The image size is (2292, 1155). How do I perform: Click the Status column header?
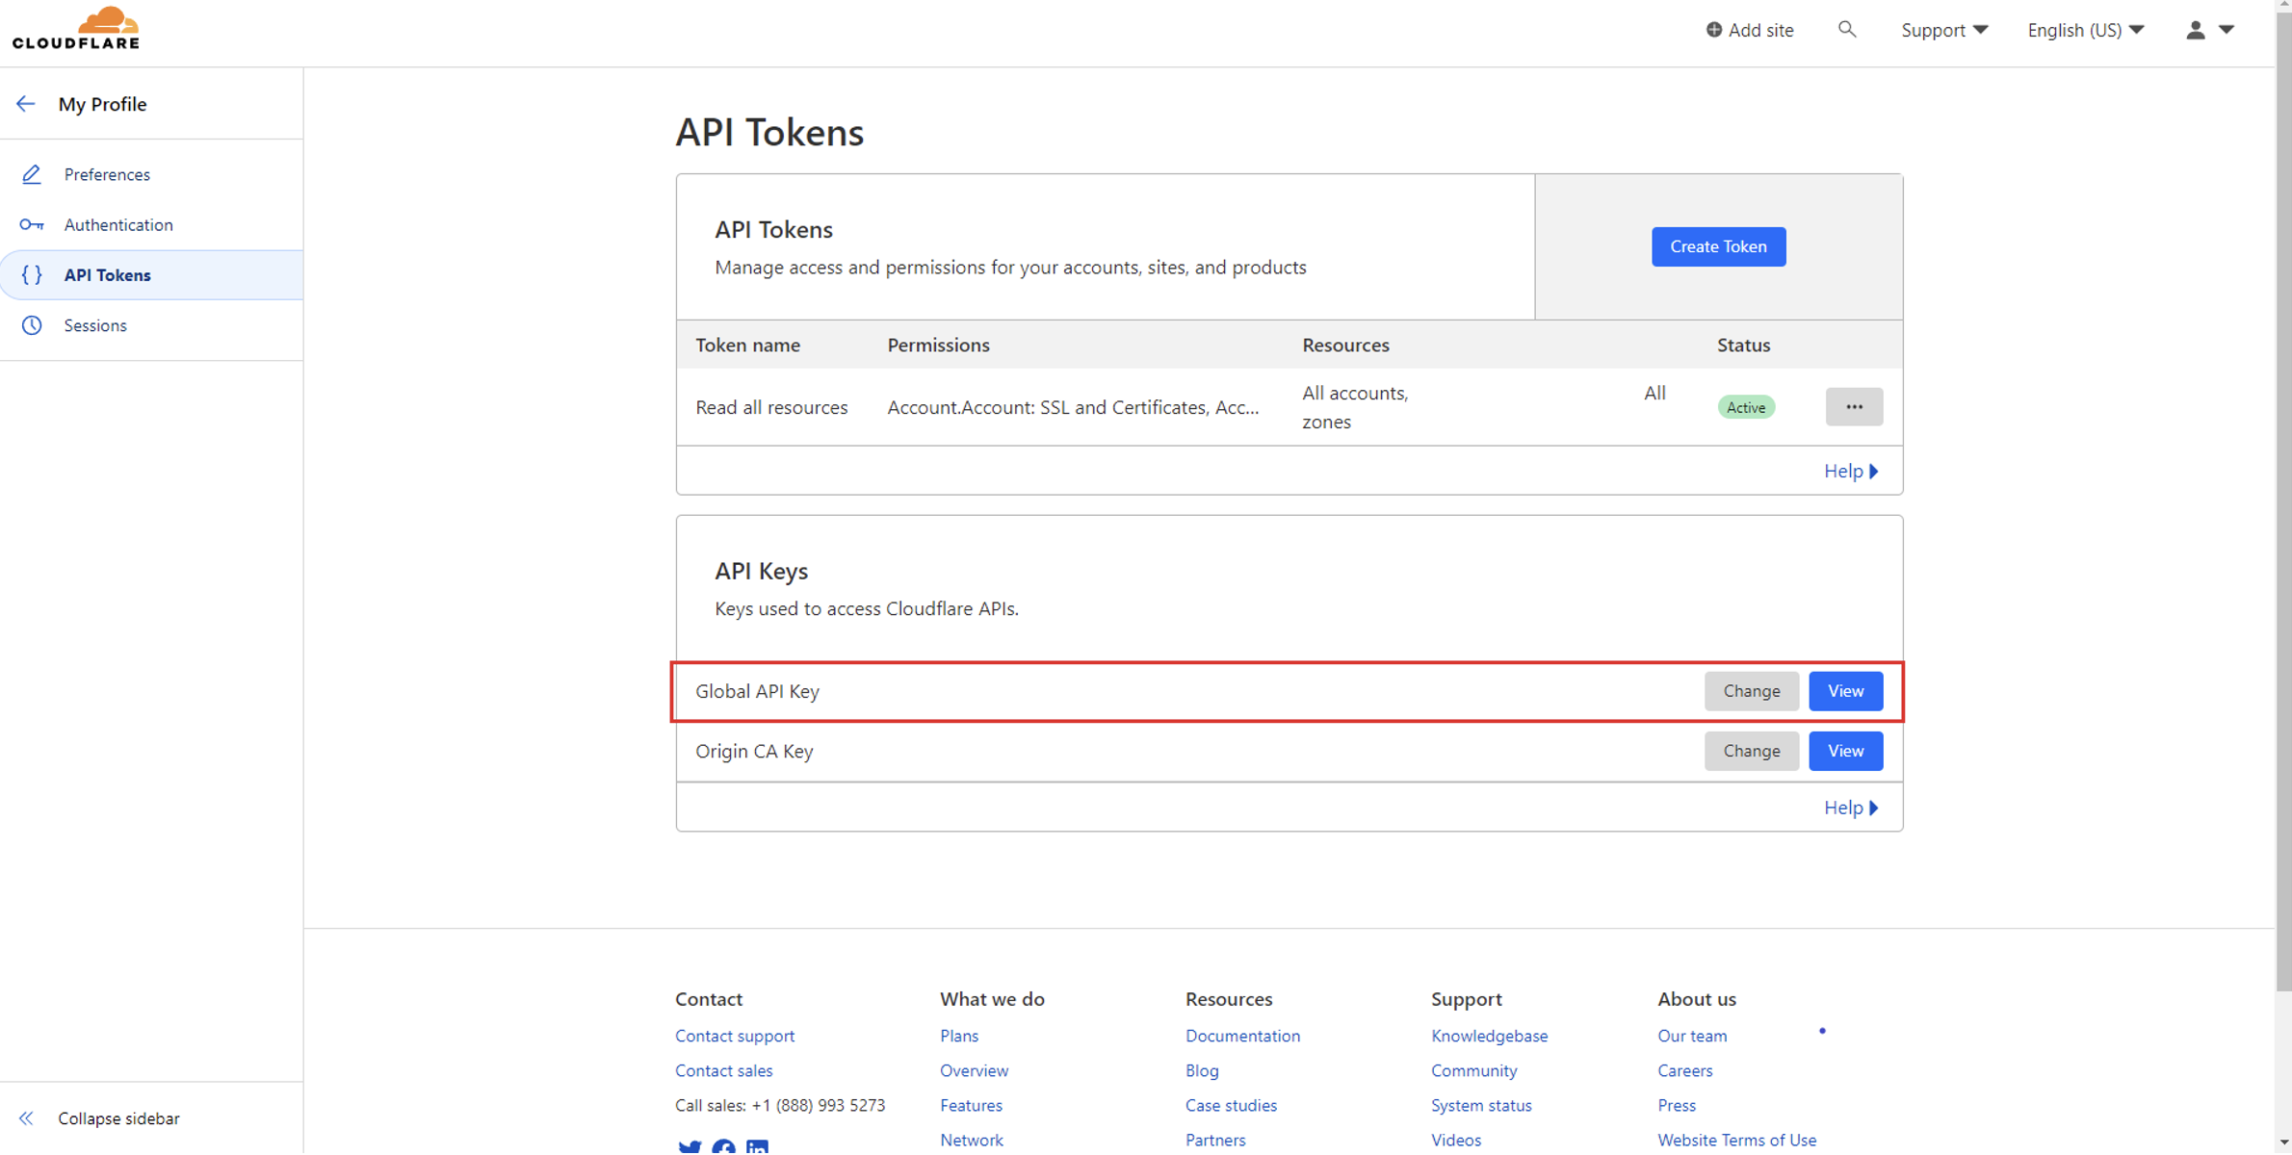pyautogui.click(x=1743, y=345)
